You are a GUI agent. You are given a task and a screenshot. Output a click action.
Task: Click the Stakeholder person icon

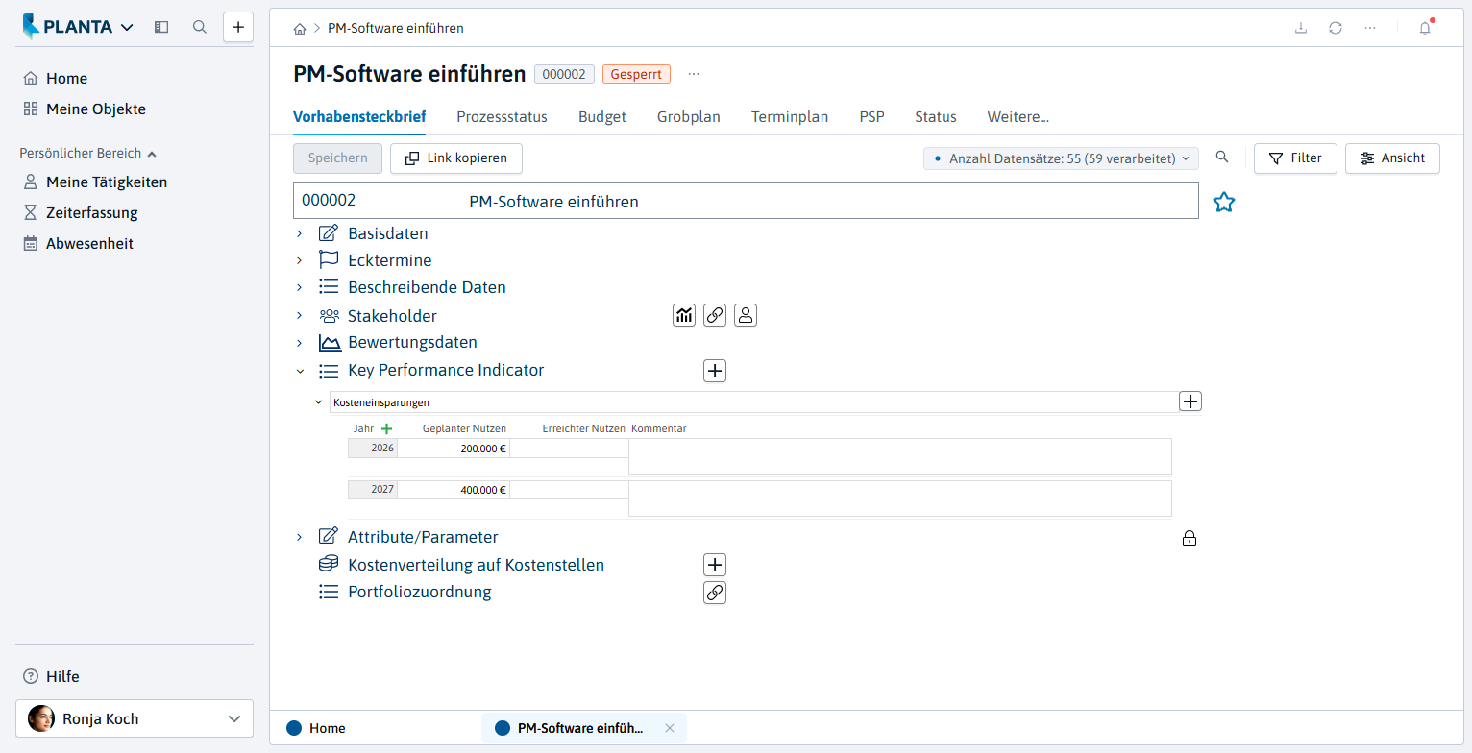(746, 315)
